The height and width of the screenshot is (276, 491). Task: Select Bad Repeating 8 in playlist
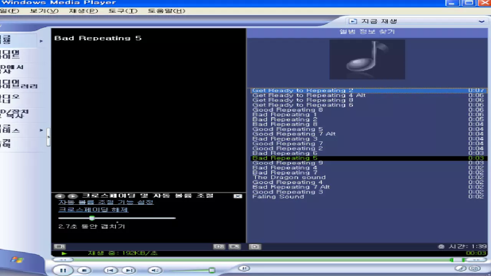pos(369,124)
